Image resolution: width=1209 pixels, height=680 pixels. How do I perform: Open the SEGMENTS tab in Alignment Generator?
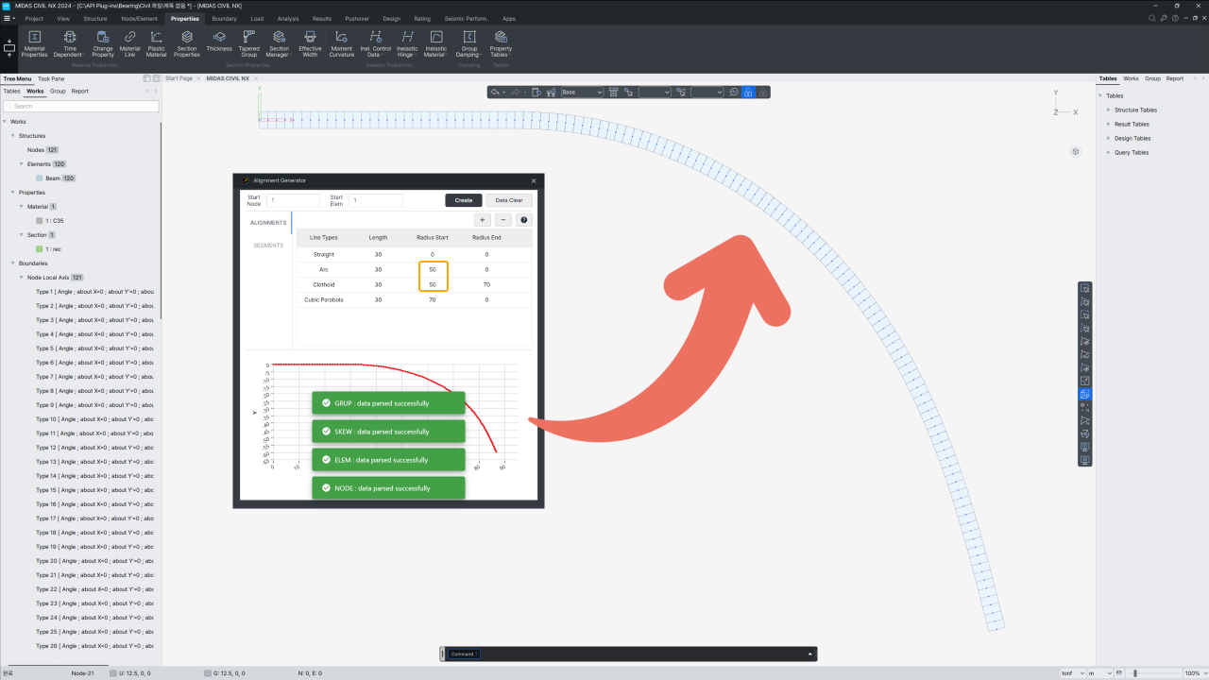pyautogui.click(x=268, y=246)
